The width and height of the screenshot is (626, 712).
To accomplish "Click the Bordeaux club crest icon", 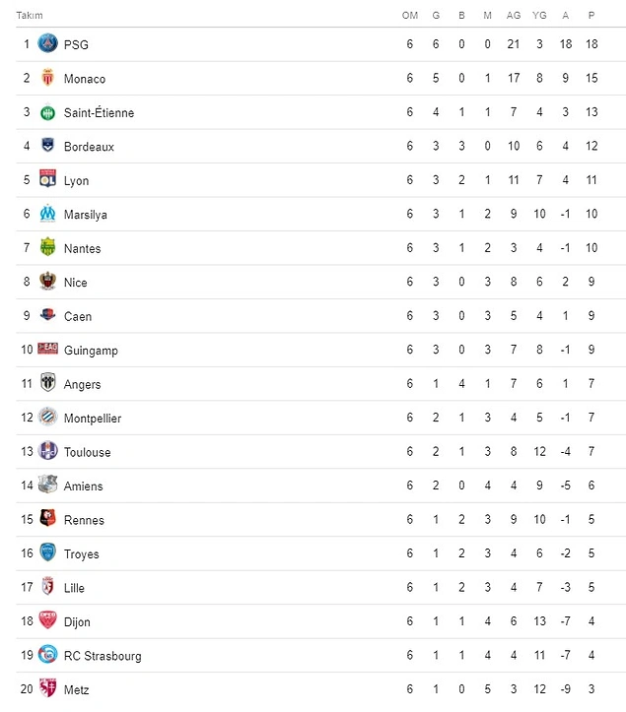I will point(47,146).
